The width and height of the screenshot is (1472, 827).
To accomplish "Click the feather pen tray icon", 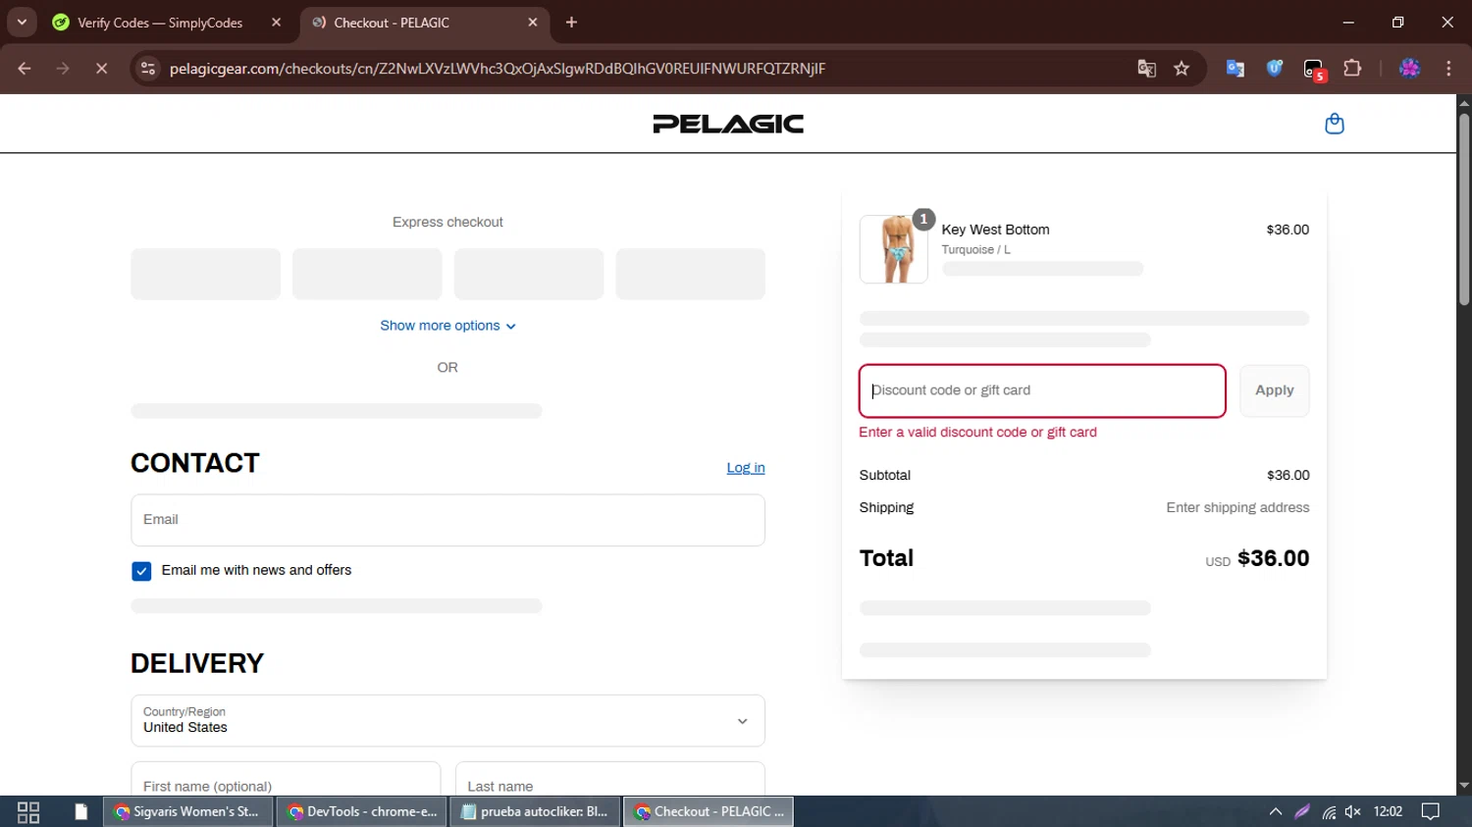I will [1302, 811].
